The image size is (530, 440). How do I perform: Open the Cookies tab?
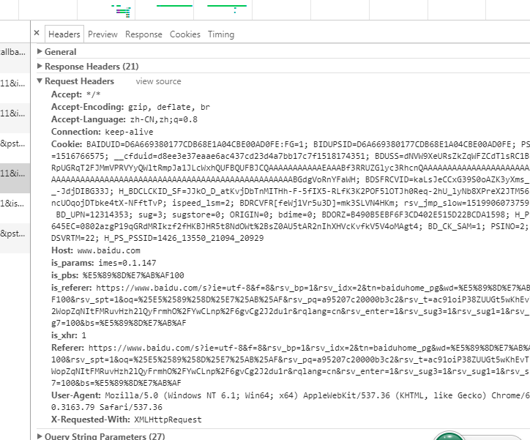pos(185,34)
